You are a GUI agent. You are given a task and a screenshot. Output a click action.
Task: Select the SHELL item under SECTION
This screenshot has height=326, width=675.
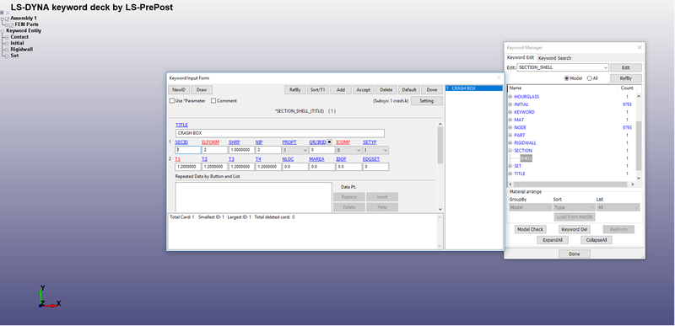pyautogui.click(x=526, y=158)
